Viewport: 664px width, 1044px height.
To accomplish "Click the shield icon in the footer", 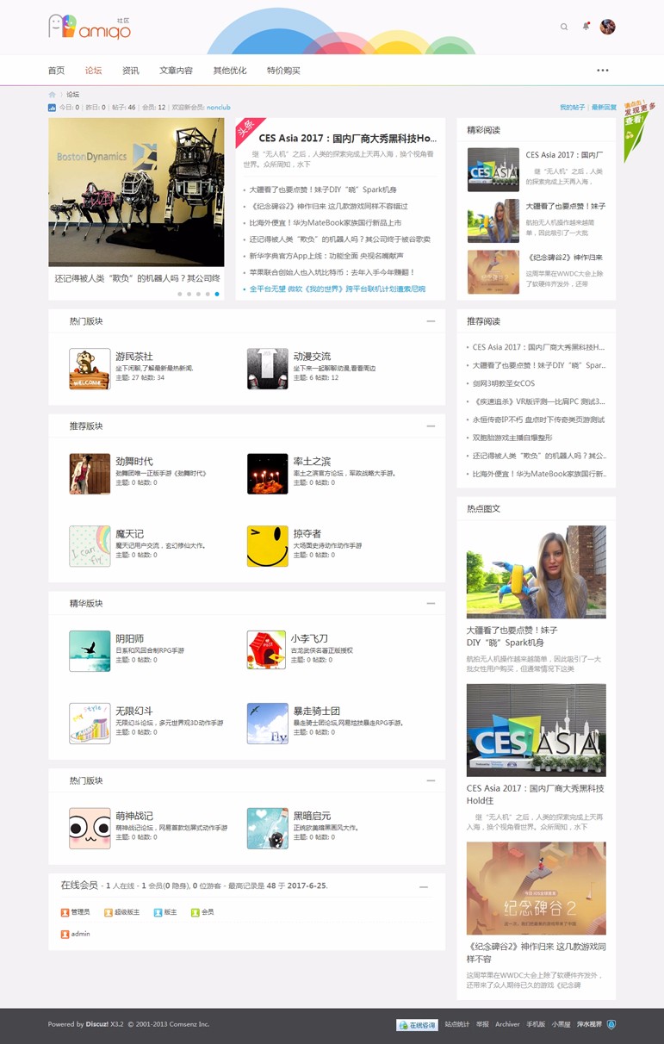I will click(x=611, y=1024).
